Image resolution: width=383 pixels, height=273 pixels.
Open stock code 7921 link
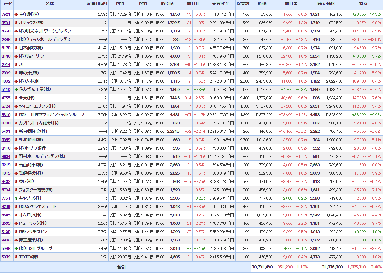[x=6, y=14]
